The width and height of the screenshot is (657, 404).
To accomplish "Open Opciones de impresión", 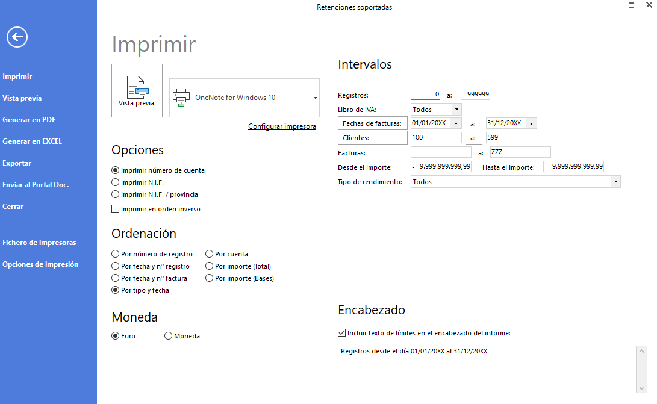I will [x=40, y=264].
